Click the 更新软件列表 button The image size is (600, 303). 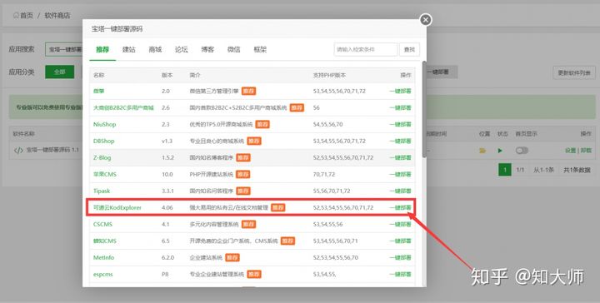pyautogui.click(x=574, y=72)
